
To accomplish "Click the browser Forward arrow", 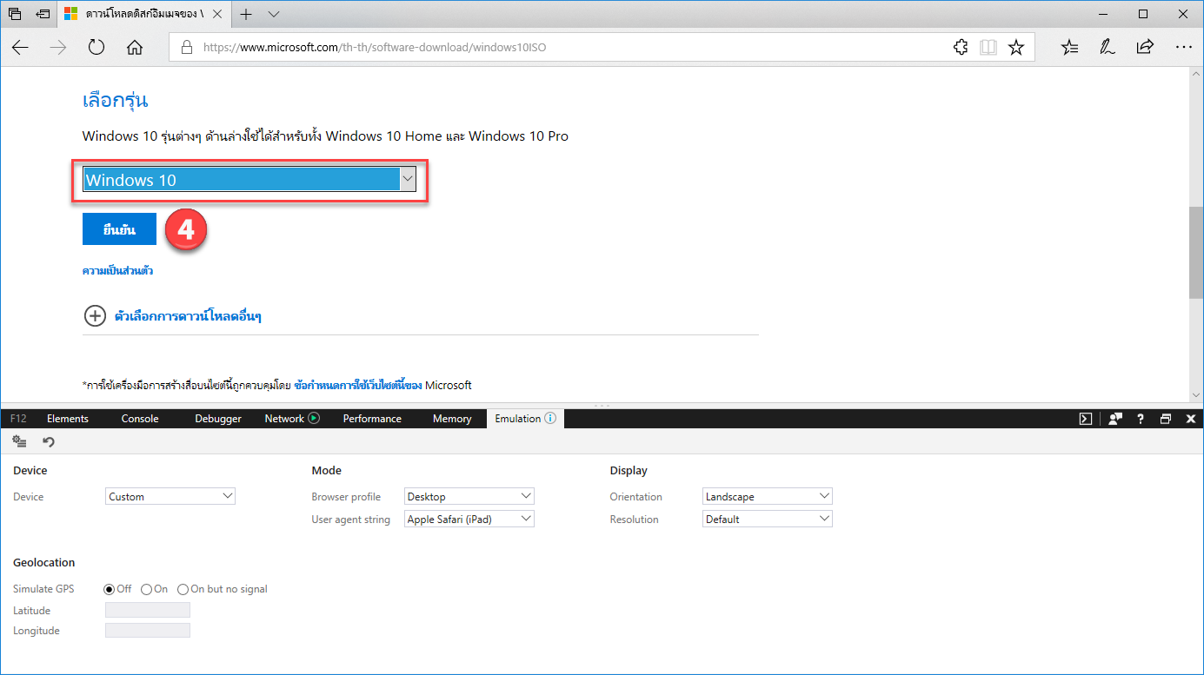I will (58, 48).
